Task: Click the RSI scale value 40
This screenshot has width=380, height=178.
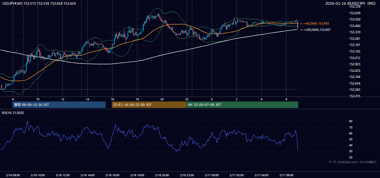Action: tap(351, 145)
